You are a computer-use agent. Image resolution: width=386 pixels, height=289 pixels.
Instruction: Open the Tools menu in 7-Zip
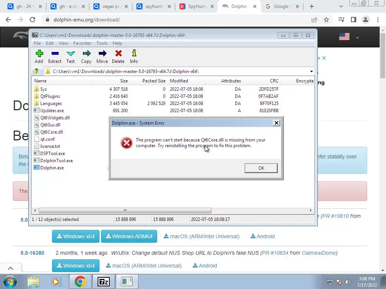pyautogui.click(x=102, y=43)
